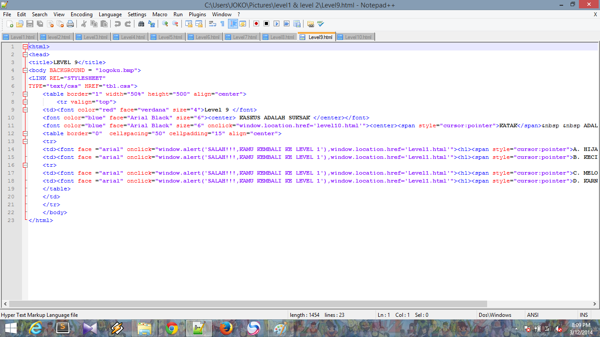This screenshot has height=337, width=600.
Task: Open the Encoding menu
Action: click(x=82, y=14)
